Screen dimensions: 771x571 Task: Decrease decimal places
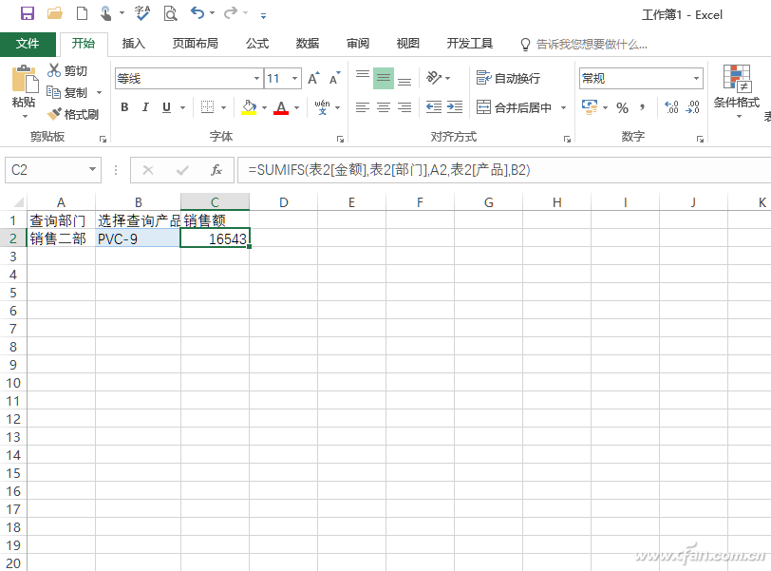pyautogui.click(x=692, y=107)
